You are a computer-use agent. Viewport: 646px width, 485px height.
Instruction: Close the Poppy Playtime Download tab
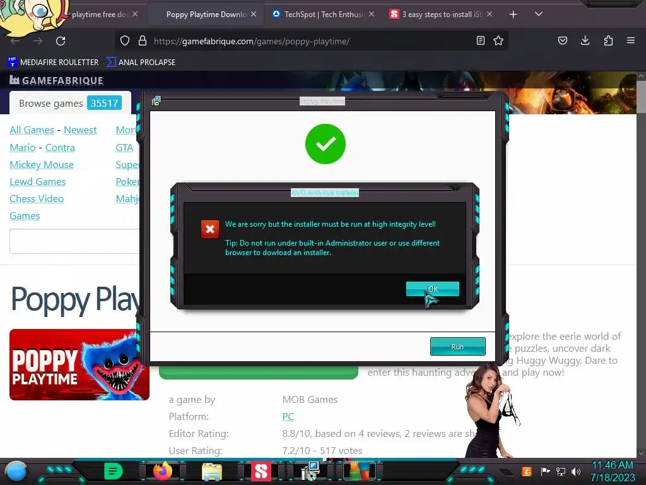[254, 14]
